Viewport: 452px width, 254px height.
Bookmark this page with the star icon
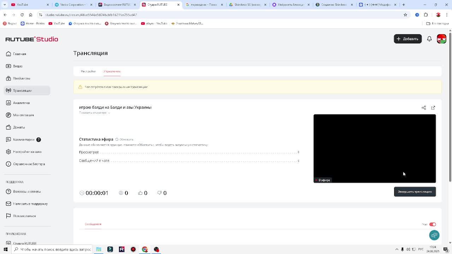(405, 15)
